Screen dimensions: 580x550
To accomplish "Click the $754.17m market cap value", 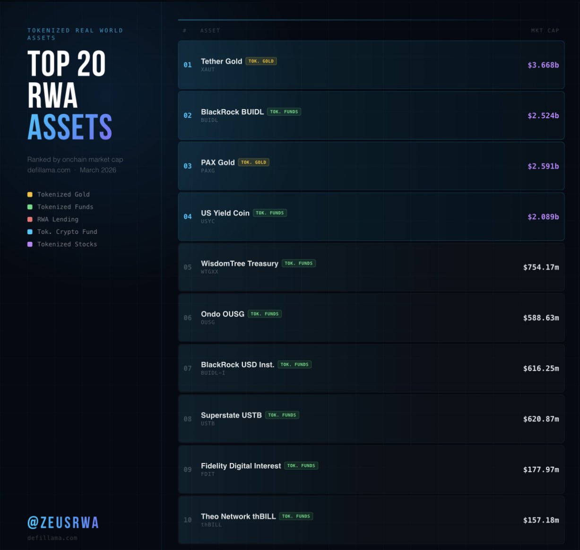I will click(541, 267).
